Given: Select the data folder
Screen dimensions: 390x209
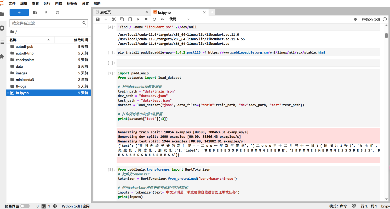Looking at the screenshot, I should pos(49,67).
